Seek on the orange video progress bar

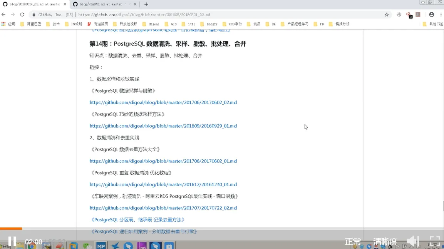point(222,229)
